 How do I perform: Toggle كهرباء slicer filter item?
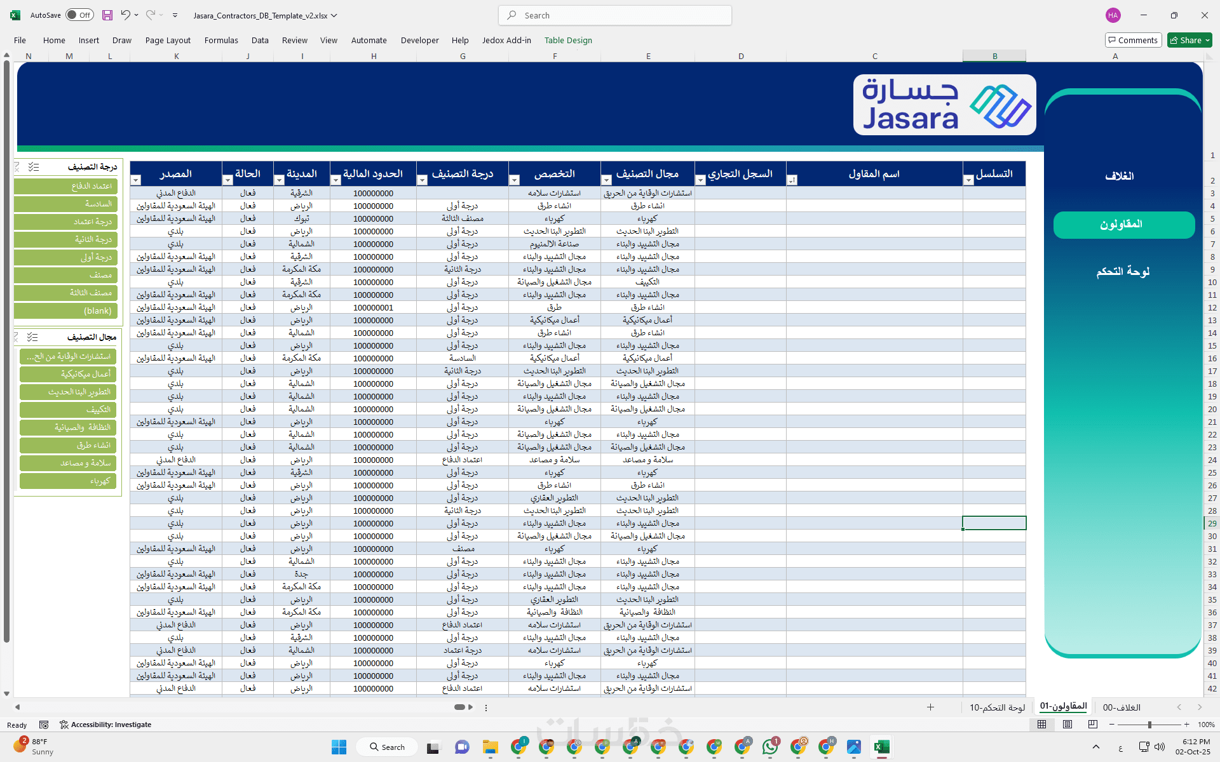68,481
